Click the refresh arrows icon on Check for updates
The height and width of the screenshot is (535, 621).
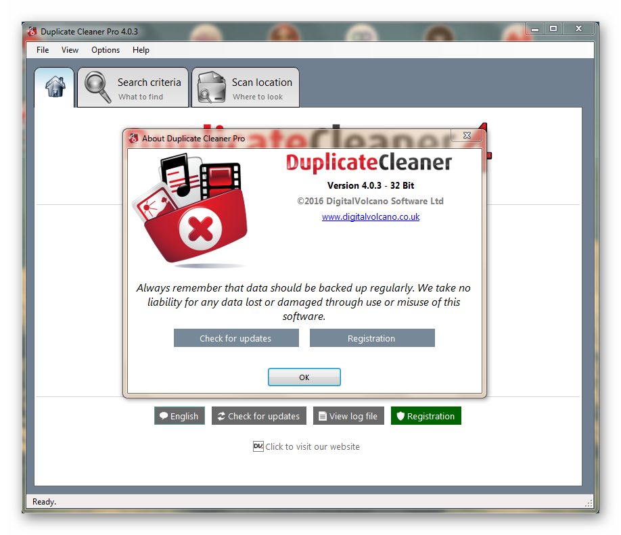pos(221,416)
